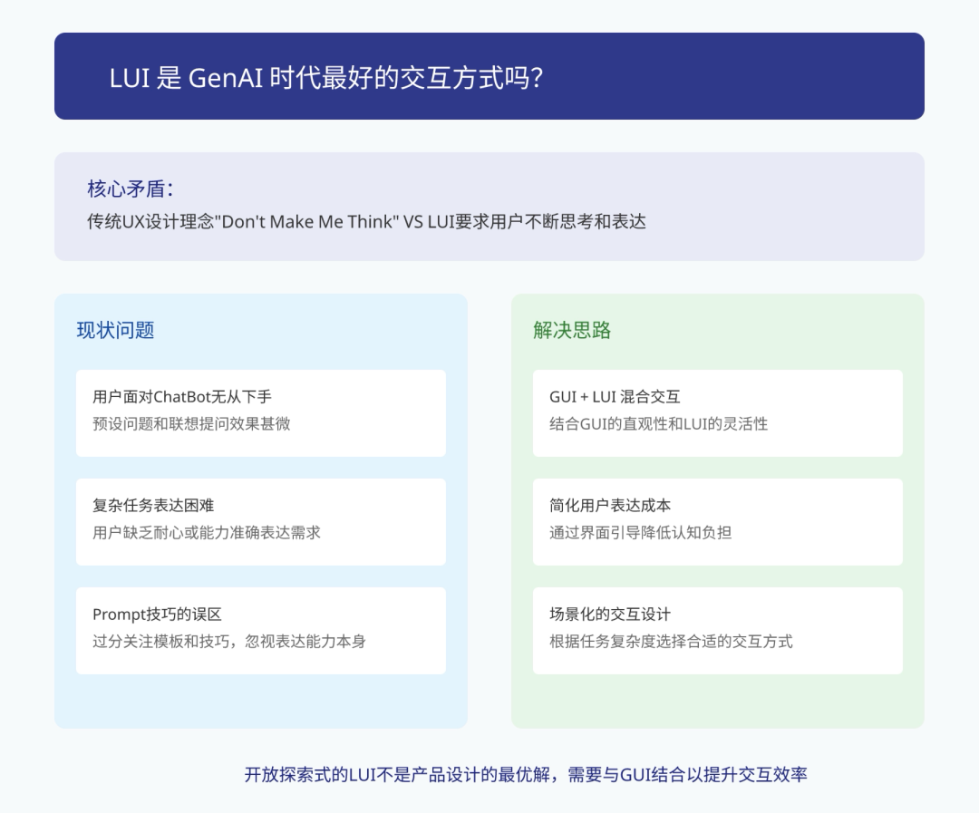Screen dimensions: 979x813
Task: Click the title "LUI 是 GenAI 时代最好的交互方式吗?"
Action: coord(326,78)
